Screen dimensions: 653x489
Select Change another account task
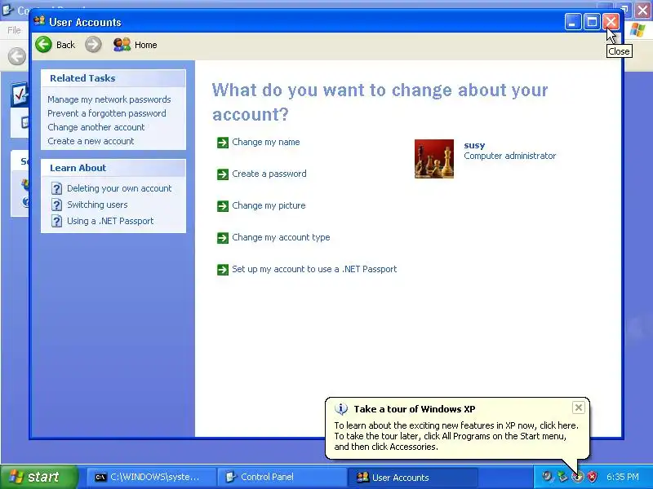pyautogui.click(x=96, y=127)
